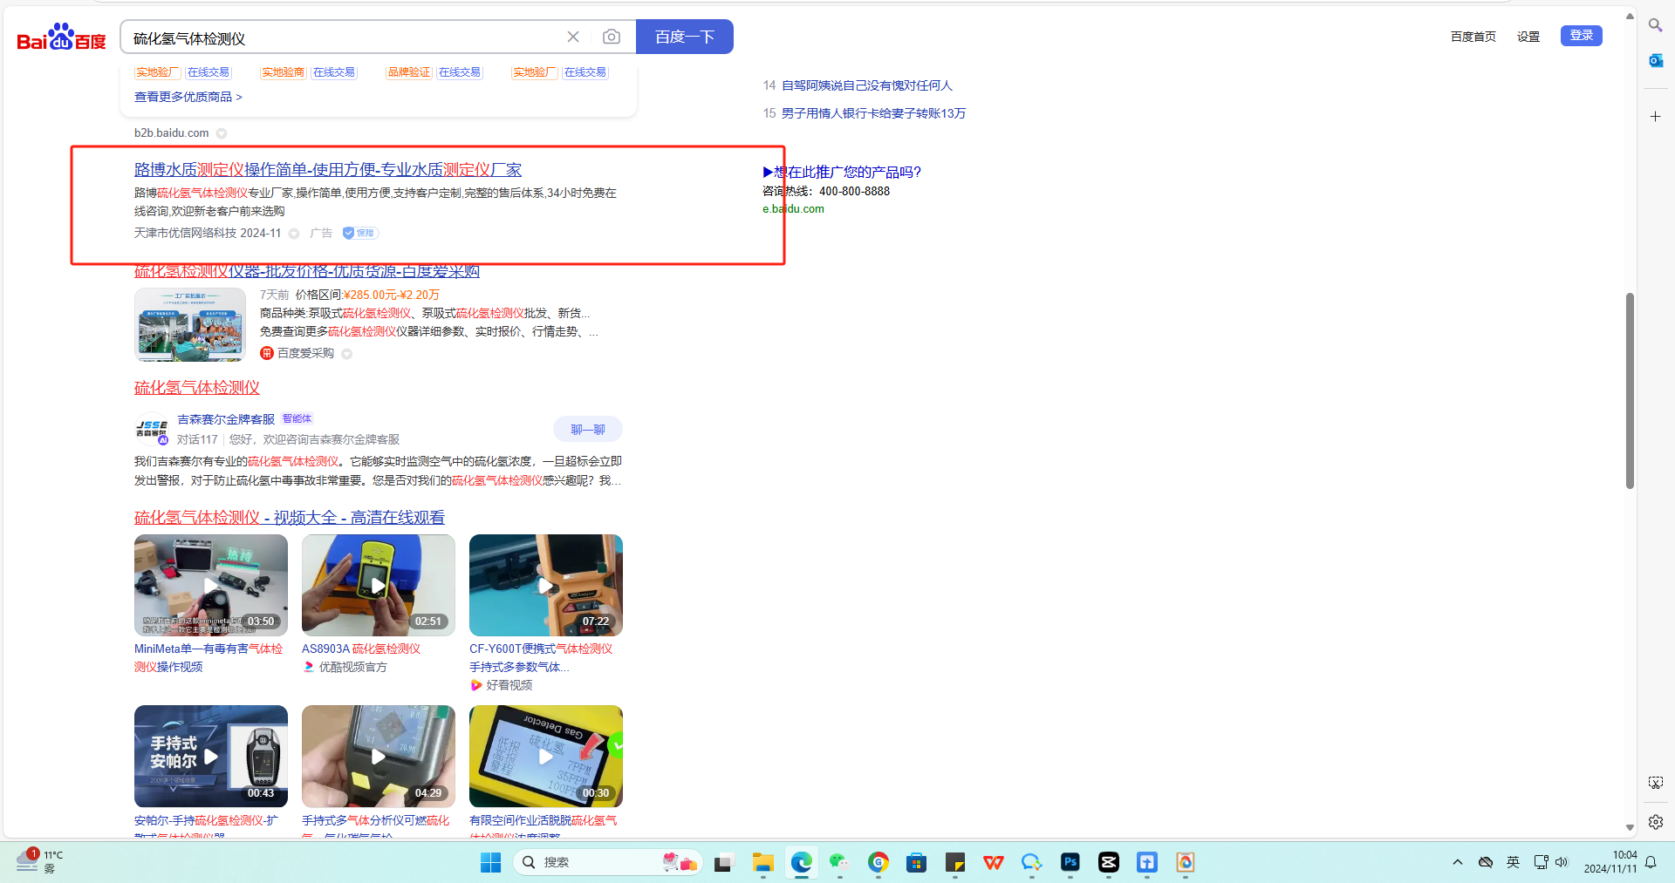Play the Gas Detector 00:30 video
1675x883 pixels.
tap(546, 757)
